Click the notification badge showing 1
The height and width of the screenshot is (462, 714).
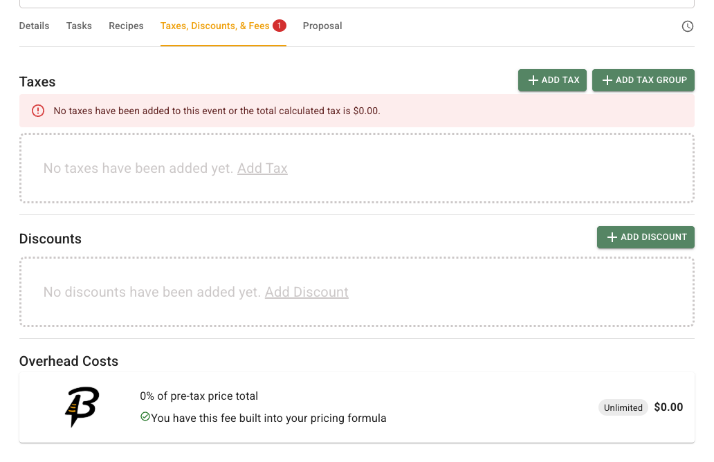click(279, 26)
